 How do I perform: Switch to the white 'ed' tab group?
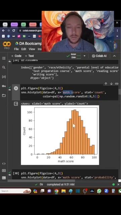point(5,25)
